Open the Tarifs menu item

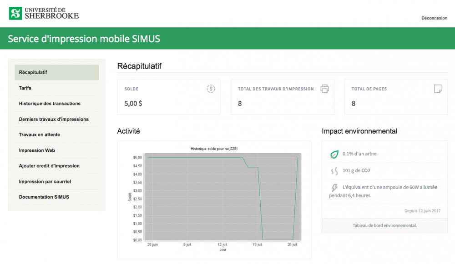click(x=56, y=88)
